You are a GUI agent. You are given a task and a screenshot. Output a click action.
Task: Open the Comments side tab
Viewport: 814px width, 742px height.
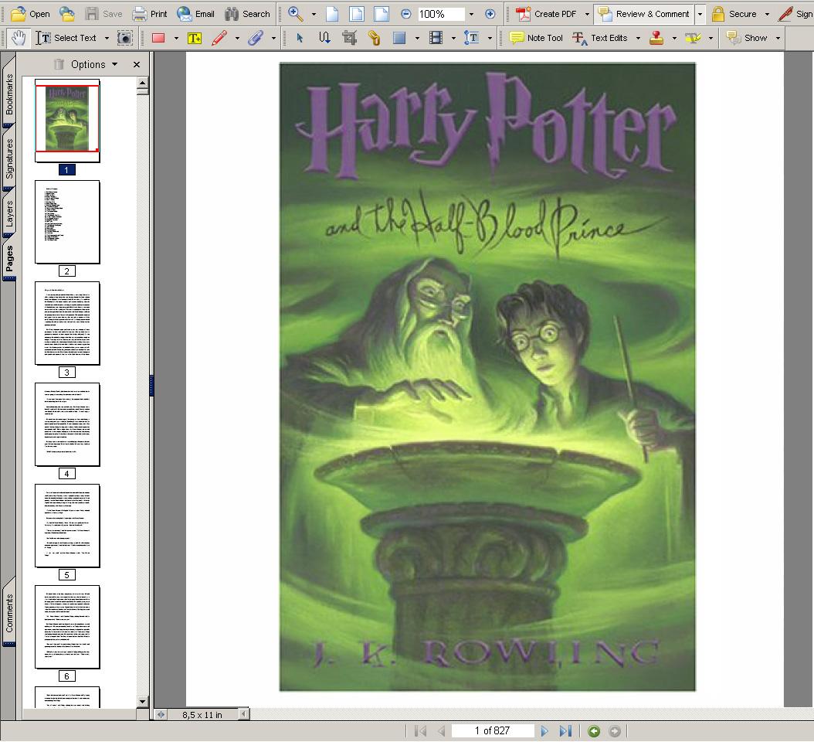(x=9, y=613)
